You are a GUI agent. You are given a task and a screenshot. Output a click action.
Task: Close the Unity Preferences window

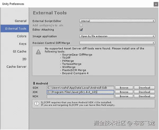point(156,4)
